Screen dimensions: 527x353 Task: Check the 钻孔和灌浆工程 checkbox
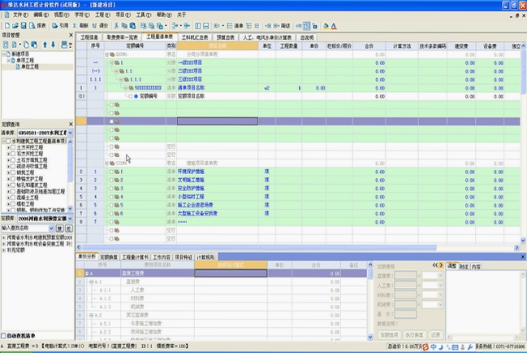tap(13, 185)
